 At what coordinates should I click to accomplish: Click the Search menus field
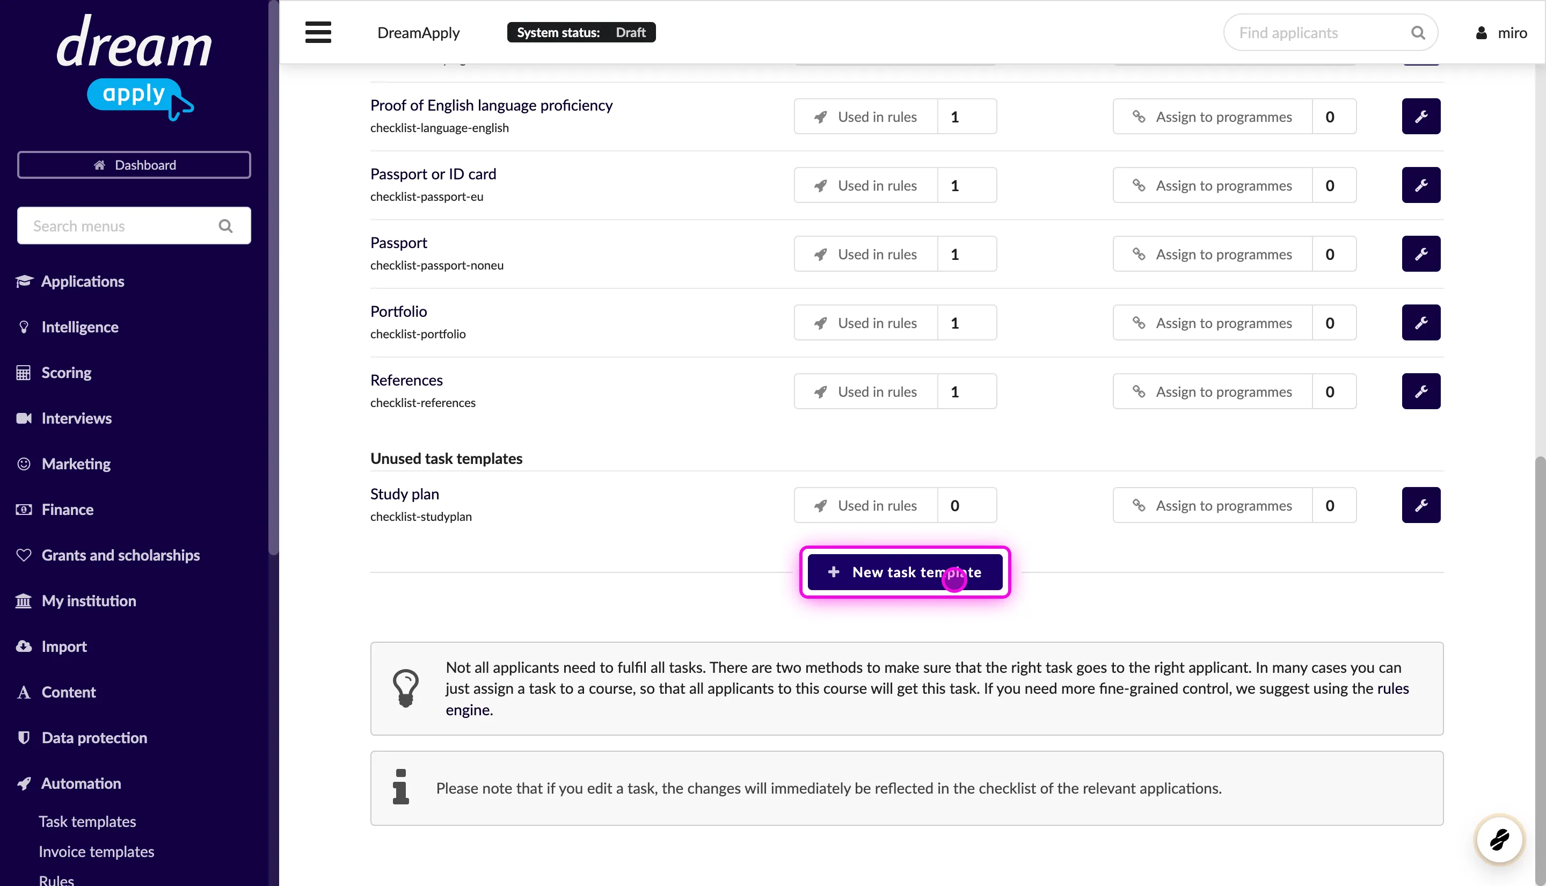click(x=134, y=226)
